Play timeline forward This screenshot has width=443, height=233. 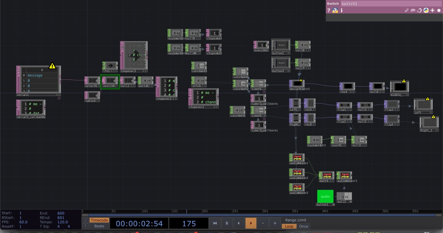pos(251,223)
